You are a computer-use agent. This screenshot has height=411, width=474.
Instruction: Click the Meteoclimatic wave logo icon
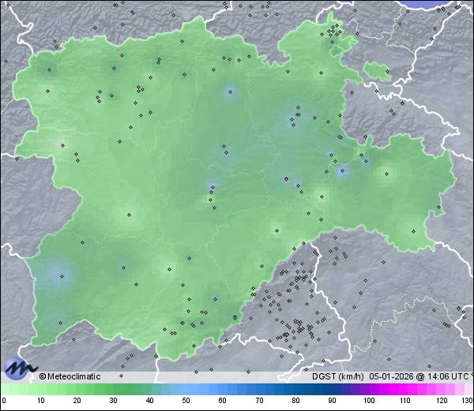[19, 367]
